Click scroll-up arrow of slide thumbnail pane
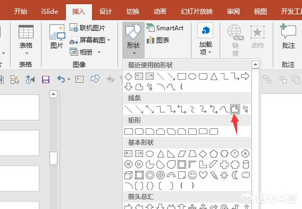This screenshot has width=302, height=209. tap(53, 94)
